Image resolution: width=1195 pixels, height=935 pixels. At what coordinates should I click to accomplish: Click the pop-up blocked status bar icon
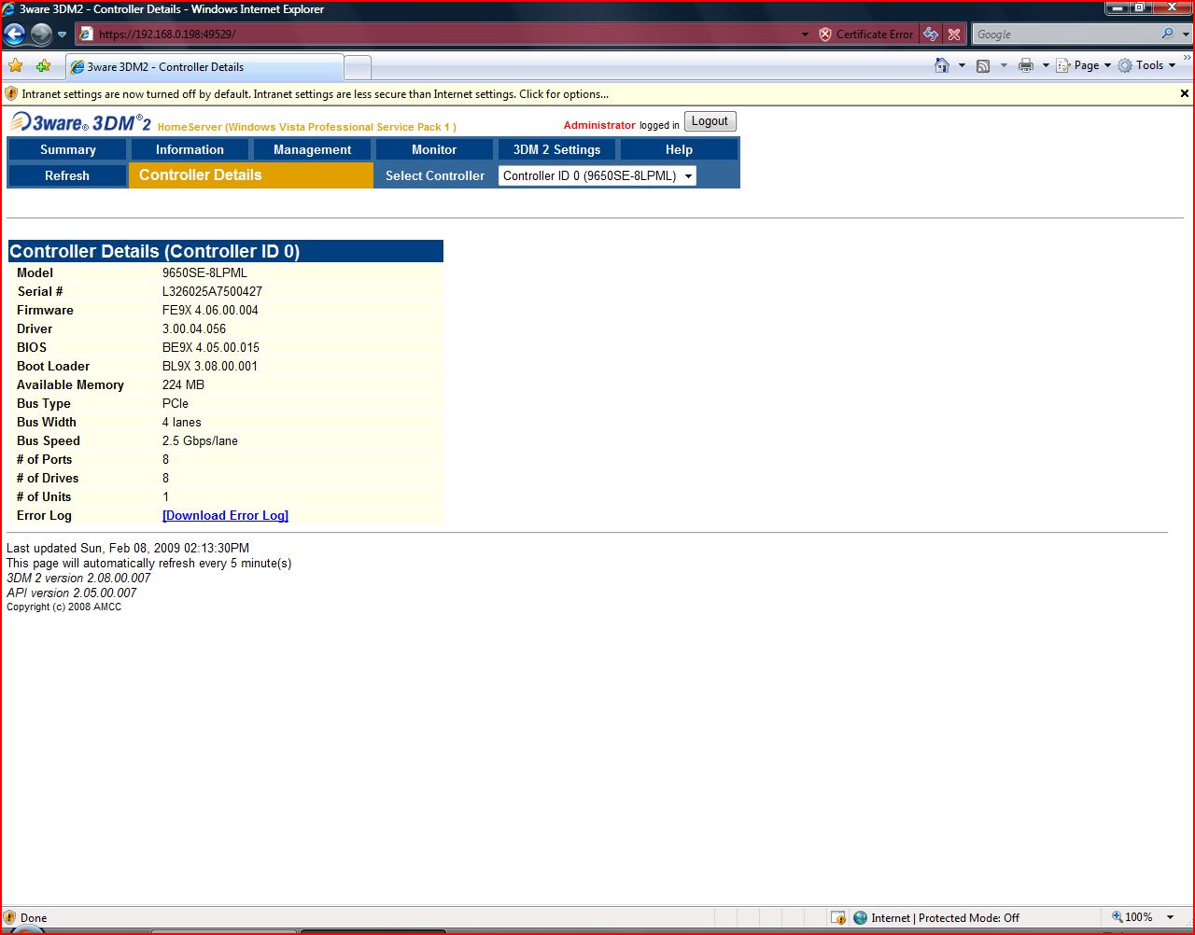coord(838,917)
